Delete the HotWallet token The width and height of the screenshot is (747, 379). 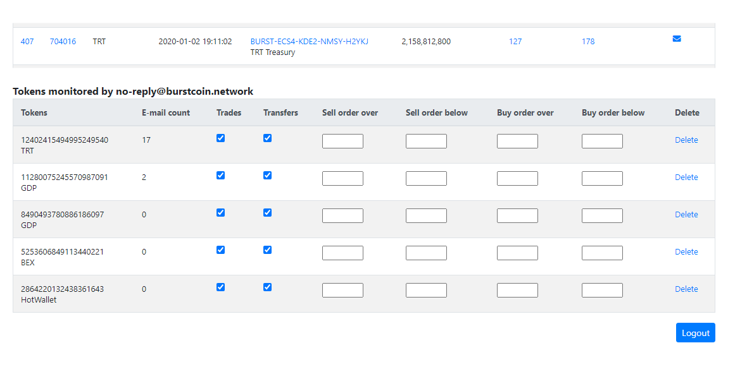686,289
